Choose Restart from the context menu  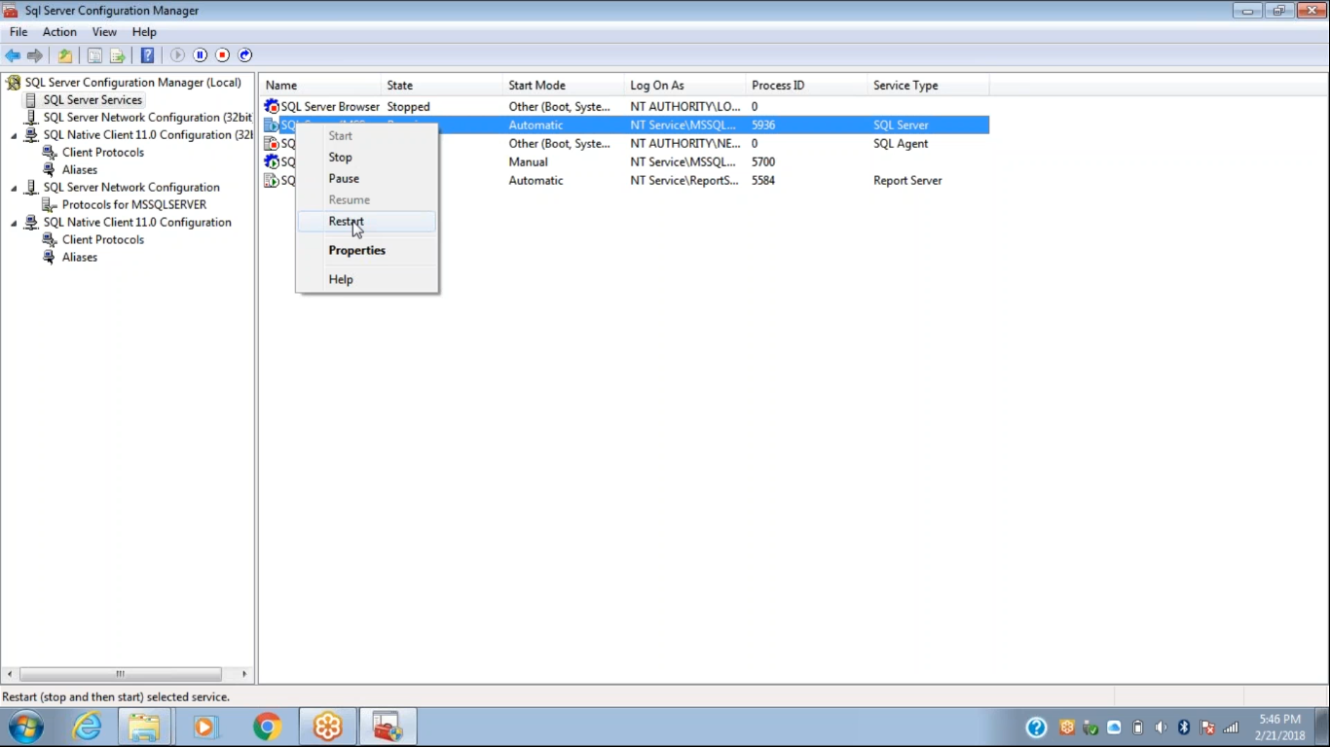346,222
